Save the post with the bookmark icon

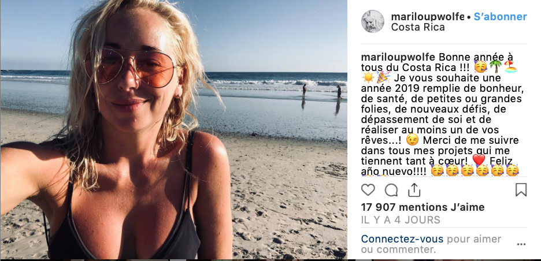tap(521, 189)
